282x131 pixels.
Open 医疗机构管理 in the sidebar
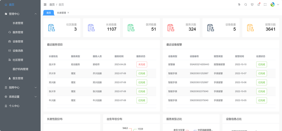(20, 69)
